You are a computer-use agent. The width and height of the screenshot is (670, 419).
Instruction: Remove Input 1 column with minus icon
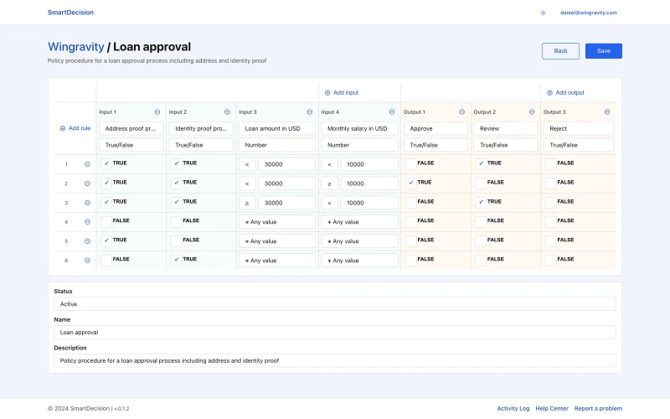[x=157, y=112]
